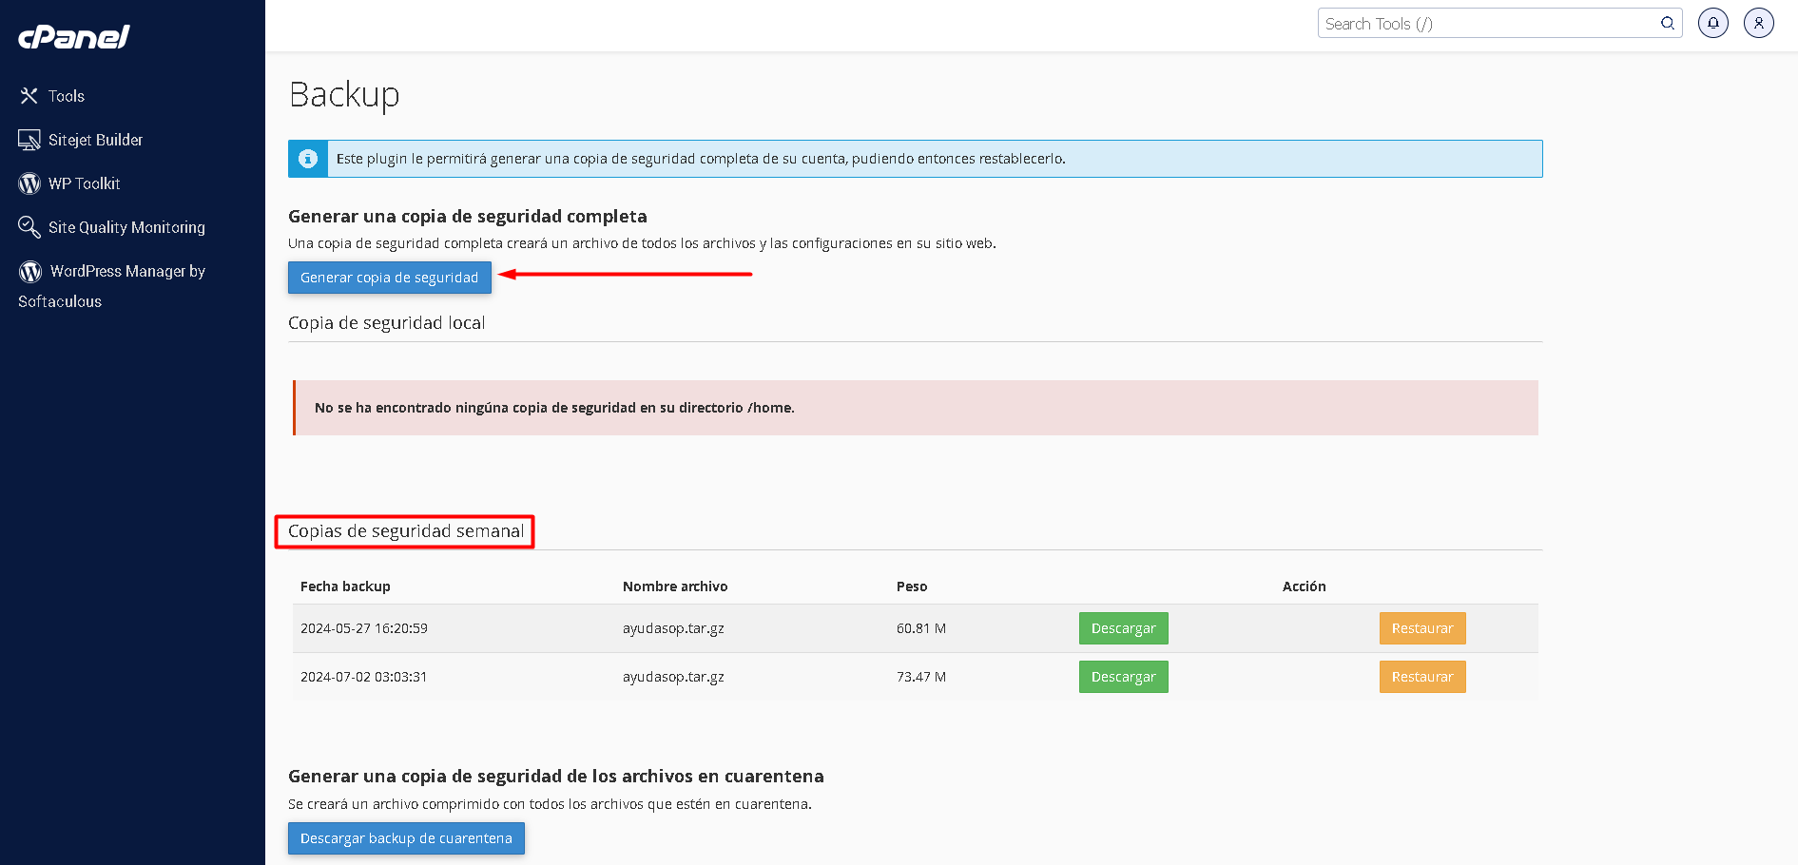Click the no backup found warning message

[916, 408]
